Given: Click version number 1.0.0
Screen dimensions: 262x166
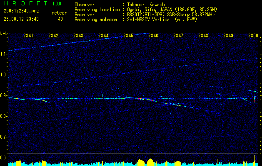Looking at the screenshot, I should 57,4.
